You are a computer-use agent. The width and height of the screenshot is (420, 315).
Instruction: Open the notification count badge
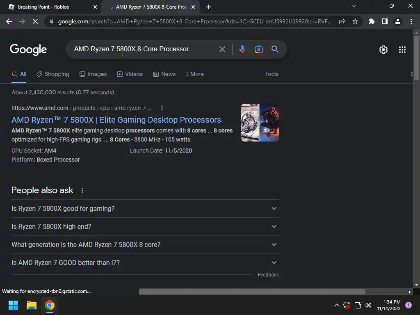(408, 305)
